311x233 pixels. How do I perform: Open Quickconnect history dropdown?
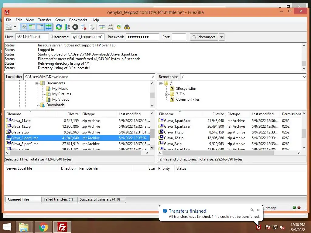tap(221, 37)
